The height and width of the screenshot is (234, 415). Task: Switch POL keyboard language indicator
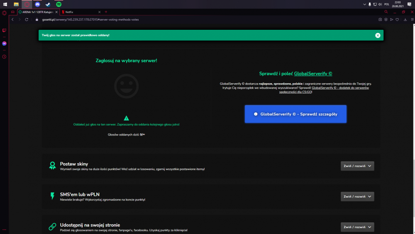(x=387, y=4)
